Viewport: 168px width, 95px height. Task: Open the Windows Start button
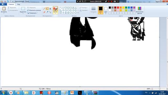(x=3, y=93)
